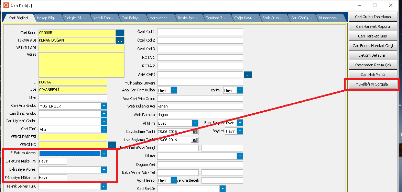402x192 pixels.
Task: Open the ANA CARİ lookup button
Action: click(248, 75)
